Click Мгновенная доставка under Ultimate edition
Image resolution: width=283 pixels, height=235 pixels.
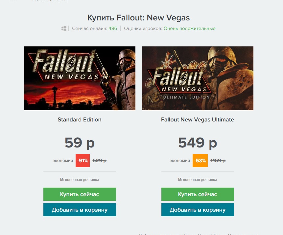pyautogui.click(x=198, y=180)
